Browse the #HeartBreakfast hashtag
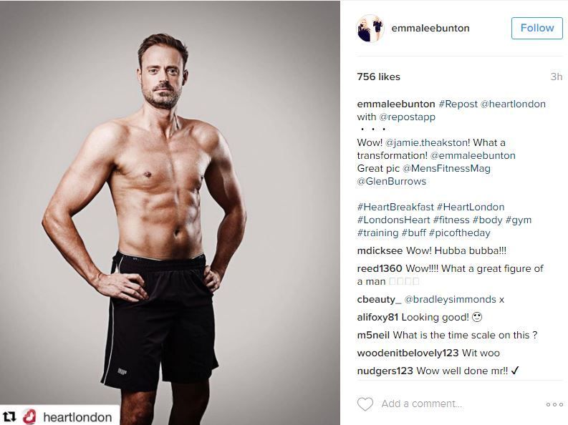The height and width of the screenshot is (425, 568). (x=395, y=207)
